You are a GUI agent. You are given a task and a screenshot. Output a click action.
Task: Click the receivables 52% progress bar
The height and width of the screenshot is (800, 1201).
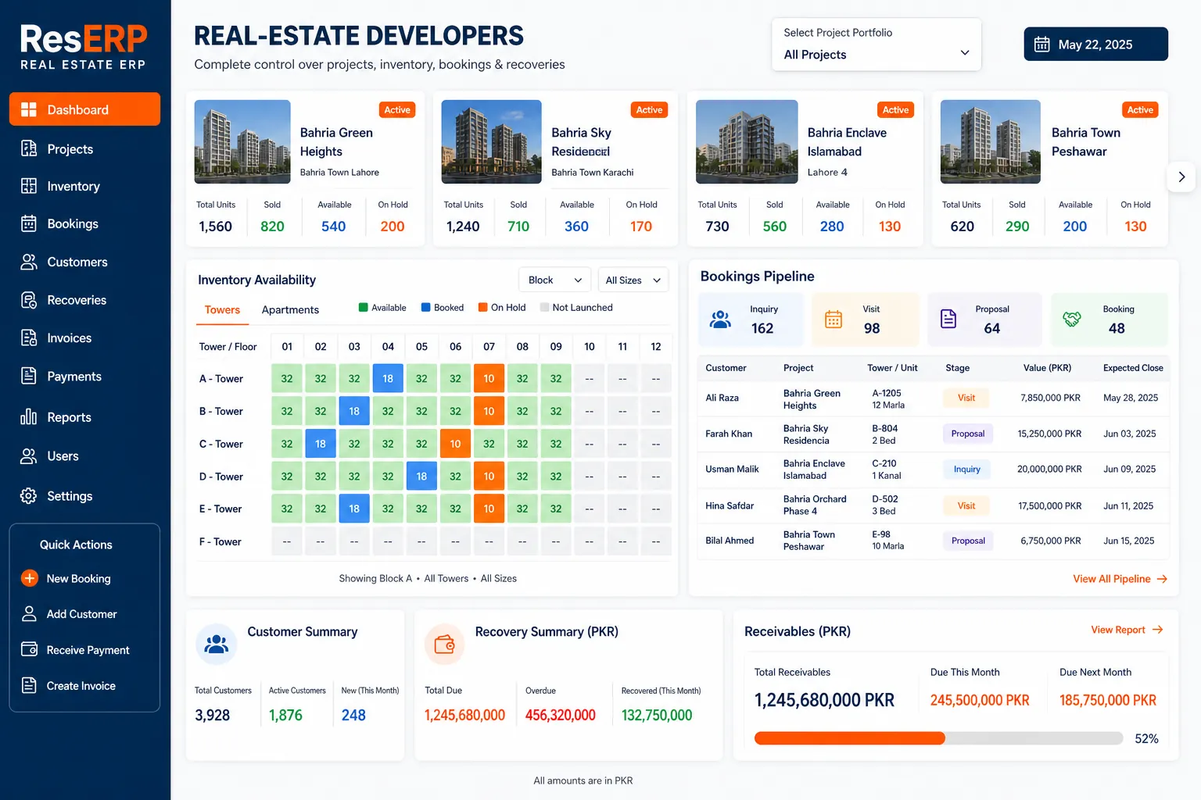(x=938, y=738)
